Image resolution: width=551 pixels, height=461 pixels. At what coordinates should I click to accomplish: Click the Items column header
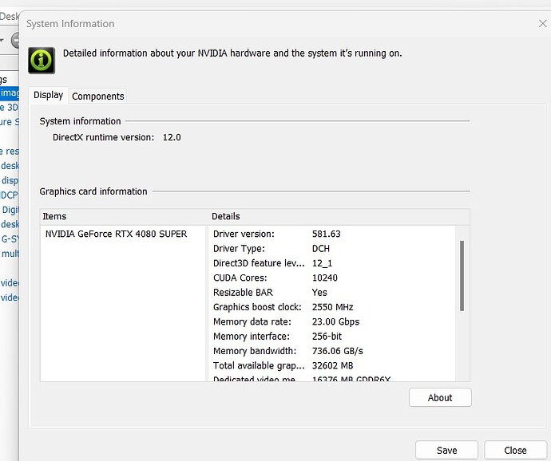(54, 216)
